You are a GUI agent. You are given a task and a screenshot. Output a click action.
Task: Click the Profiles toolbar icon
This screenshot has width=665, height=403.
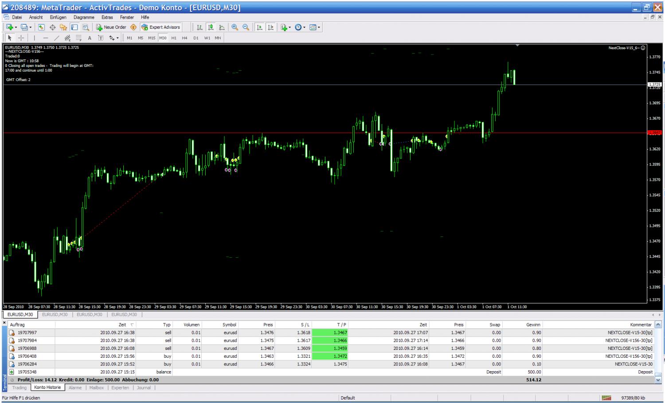click(x=24, y=27)
